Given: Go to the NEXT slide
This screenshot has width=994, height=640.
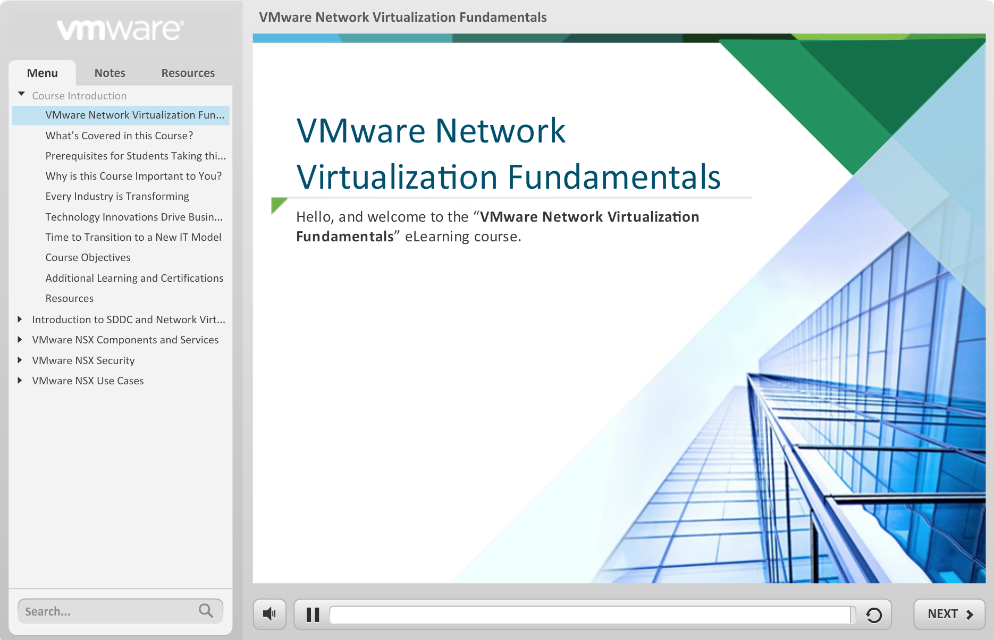Looking at the screenshot, I should click(x=949, y=614).
